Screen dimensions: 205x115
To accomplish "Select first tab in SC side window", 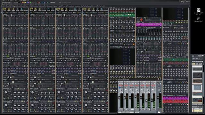I will (193, 64).
